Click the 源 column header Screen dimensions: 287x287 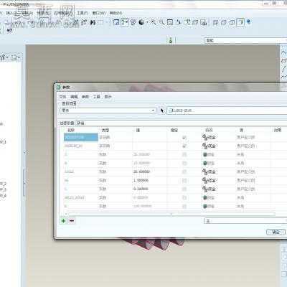(x=242, y=130)
